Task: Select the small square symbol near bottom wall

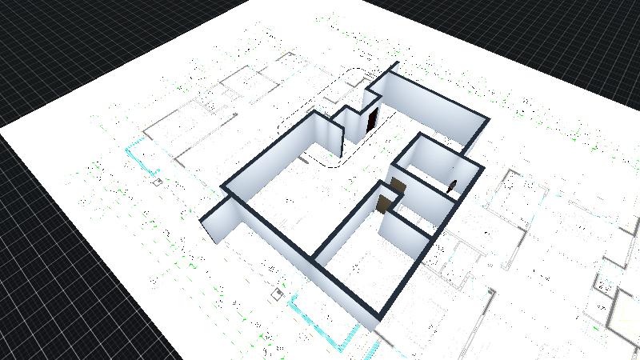Action: pos(278,292)
